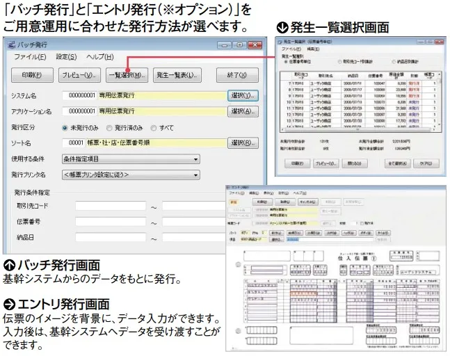Open the プレビュー(V) print preview
The image size is (450, 356).
tap(79, 74)
